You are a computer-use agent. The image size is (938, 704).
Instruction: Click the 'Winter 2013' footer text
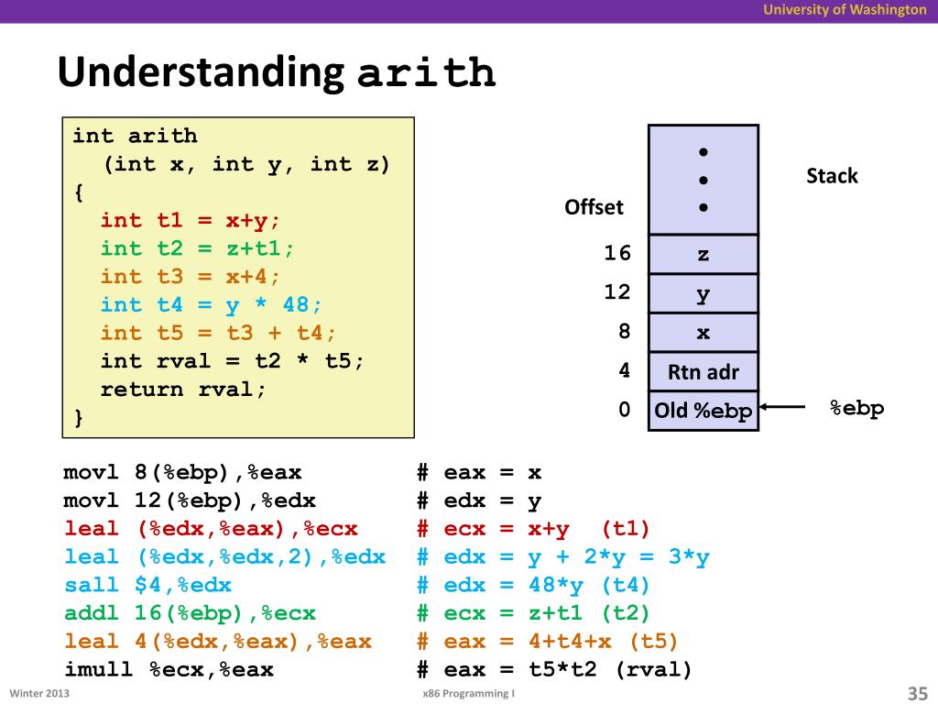(x=39, y=693)
